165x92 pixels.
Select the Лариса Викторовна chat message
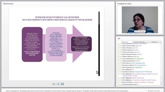[129, 61]
